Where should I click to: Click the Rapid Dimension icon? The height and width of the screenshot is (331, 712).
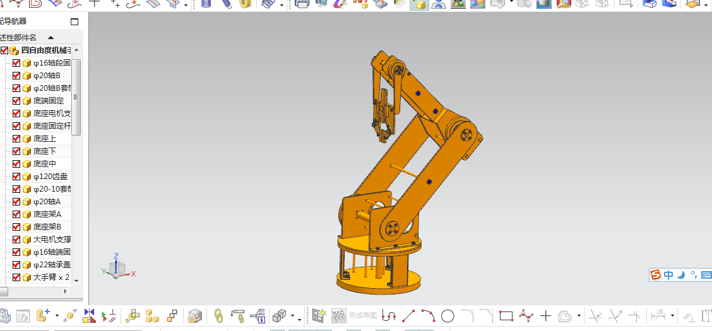[658, 316]
